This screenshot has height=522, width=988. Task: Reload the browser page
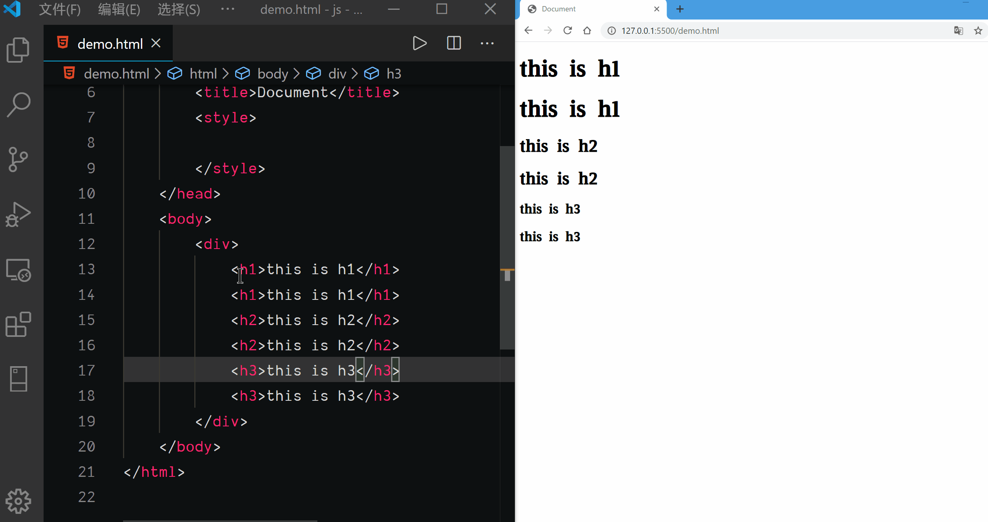point(568,31)
